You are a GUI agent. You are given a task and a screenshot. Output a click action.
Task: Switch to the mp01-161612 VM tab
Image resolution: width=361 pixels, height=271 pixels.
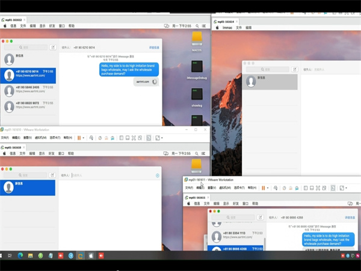pyautogui.click(x=16, y=20)
